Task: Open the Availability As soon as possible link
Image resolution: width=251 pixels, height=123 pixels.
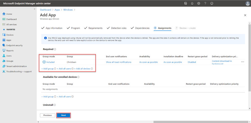Action: coord(148,62)
